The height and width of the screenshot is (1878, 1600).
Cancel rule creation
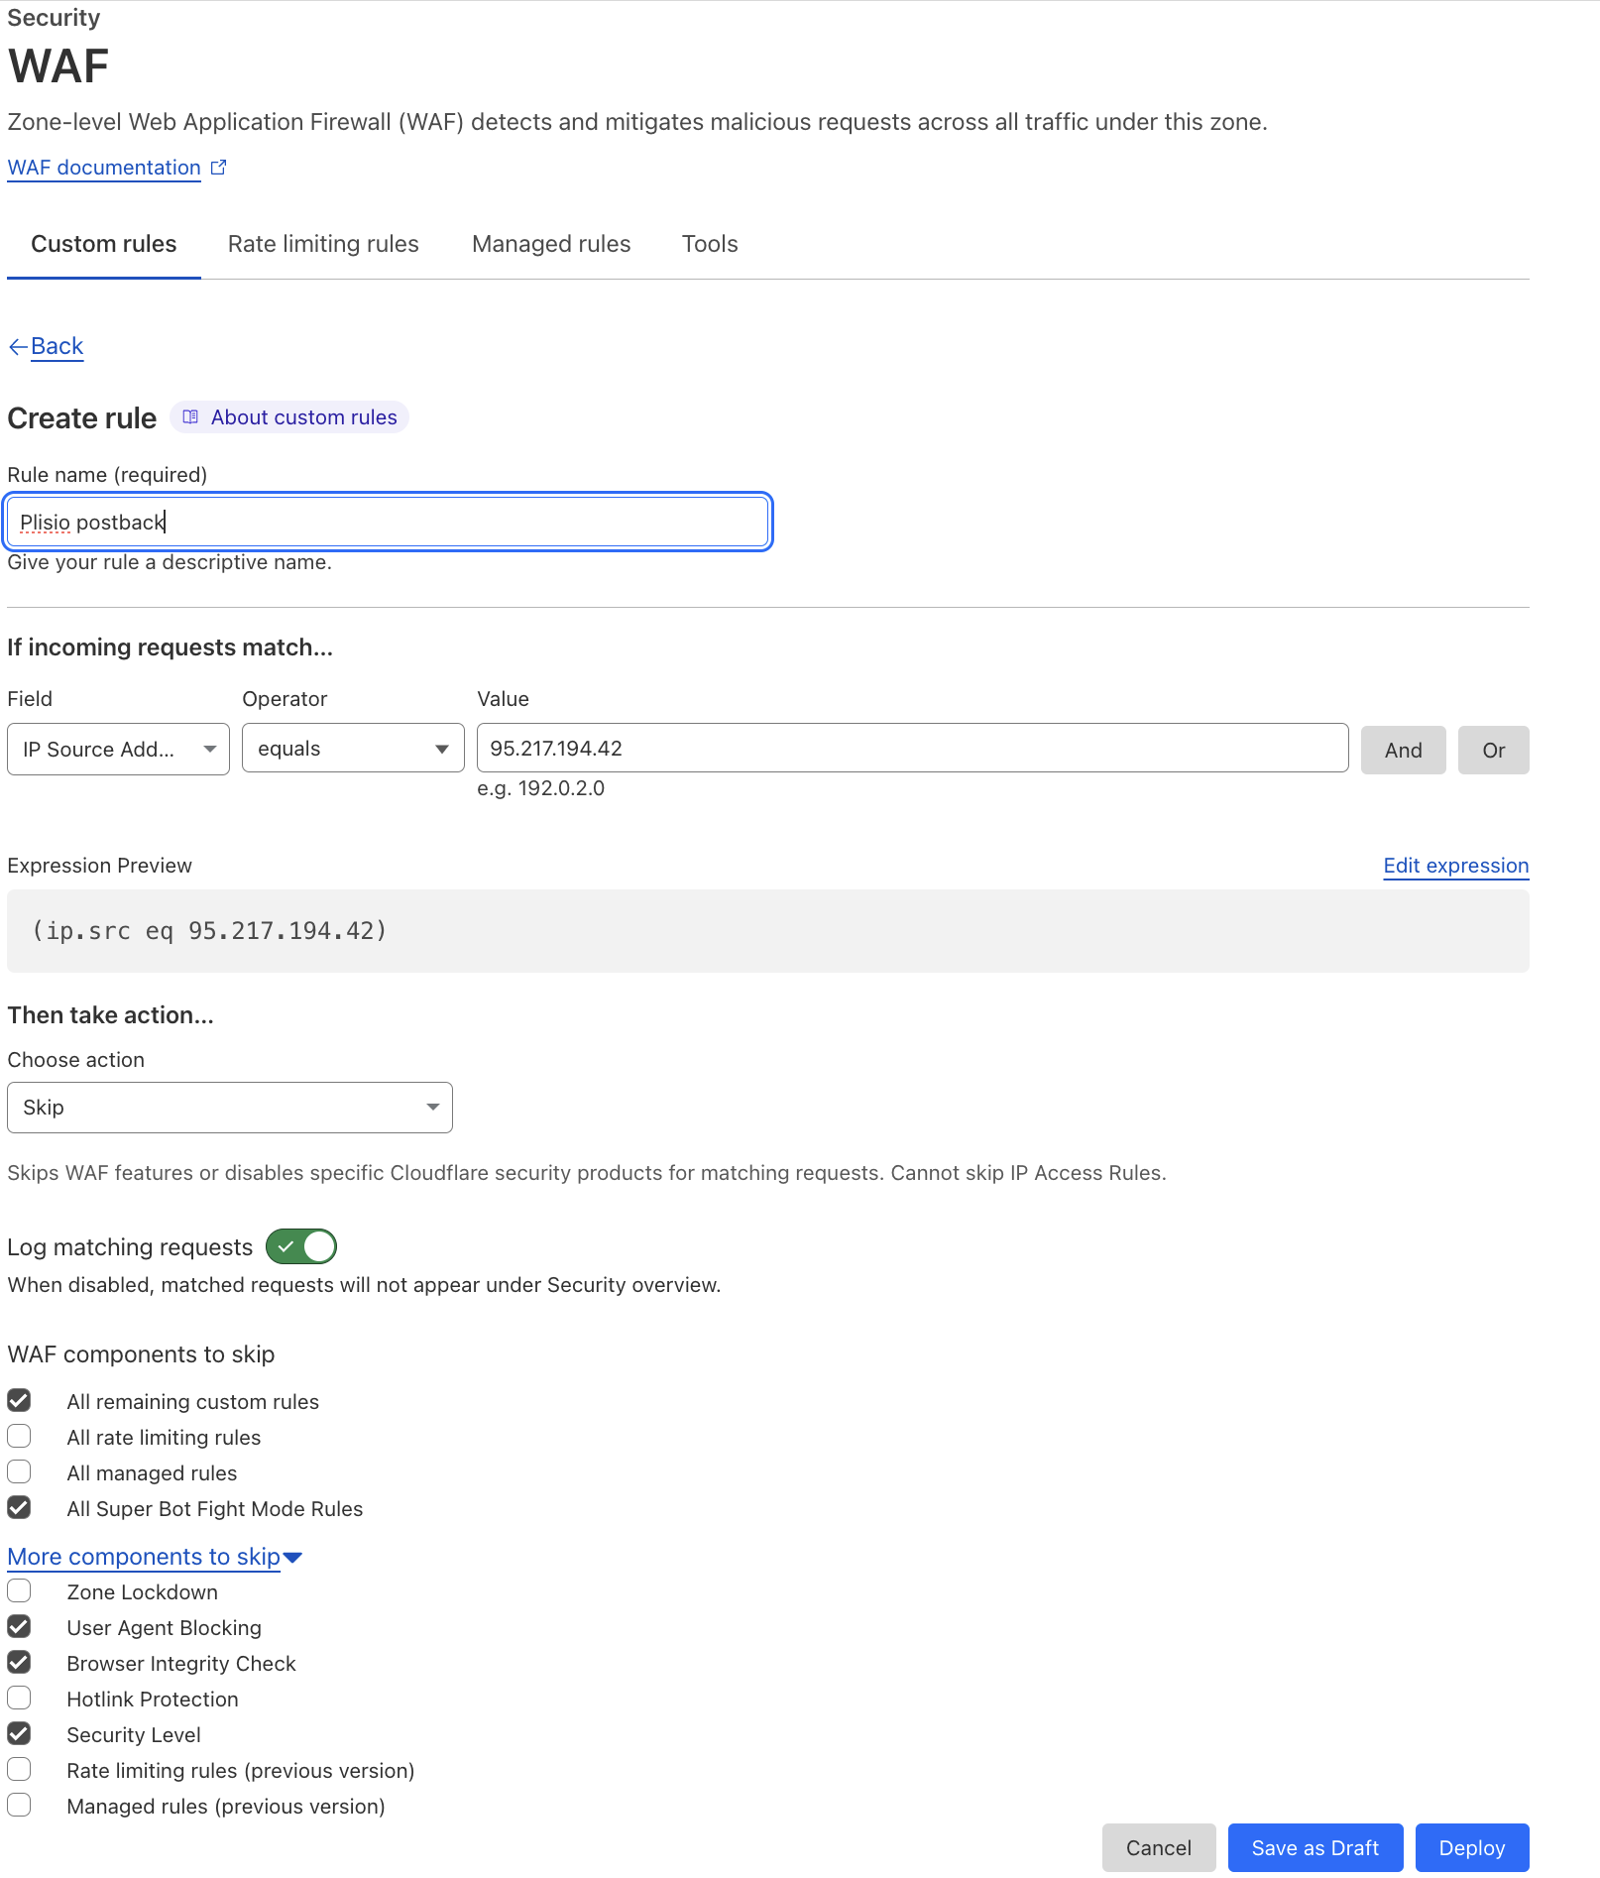(x=1159, y=1848)
